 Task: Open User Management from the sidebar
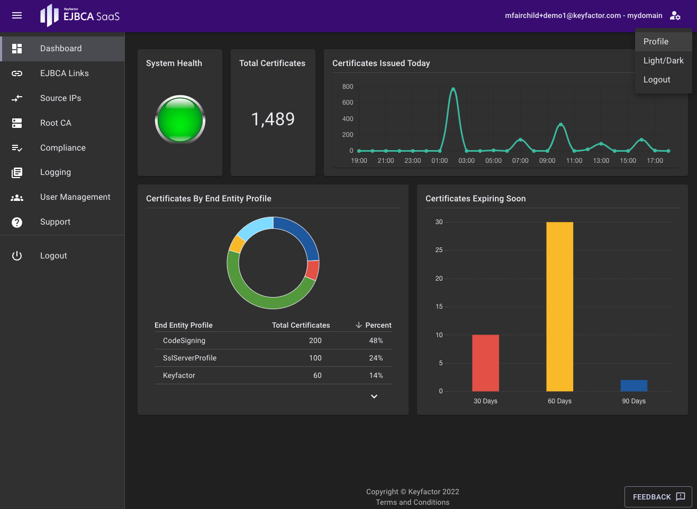tap(75, 197)
